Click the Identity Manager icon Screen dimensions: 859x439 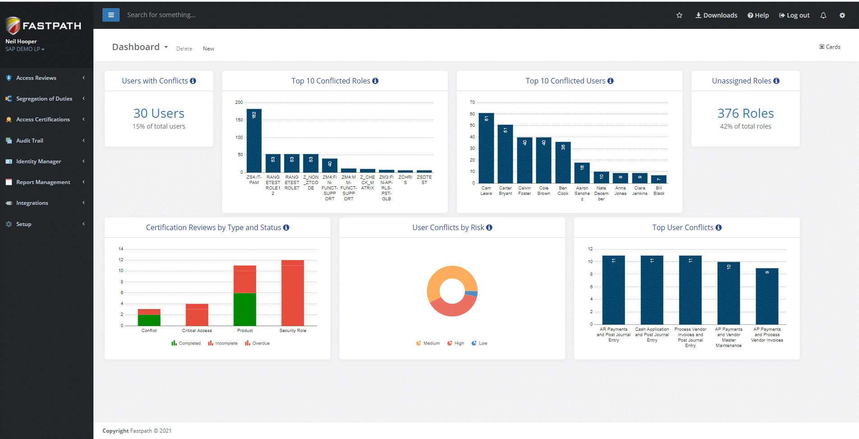9,161
